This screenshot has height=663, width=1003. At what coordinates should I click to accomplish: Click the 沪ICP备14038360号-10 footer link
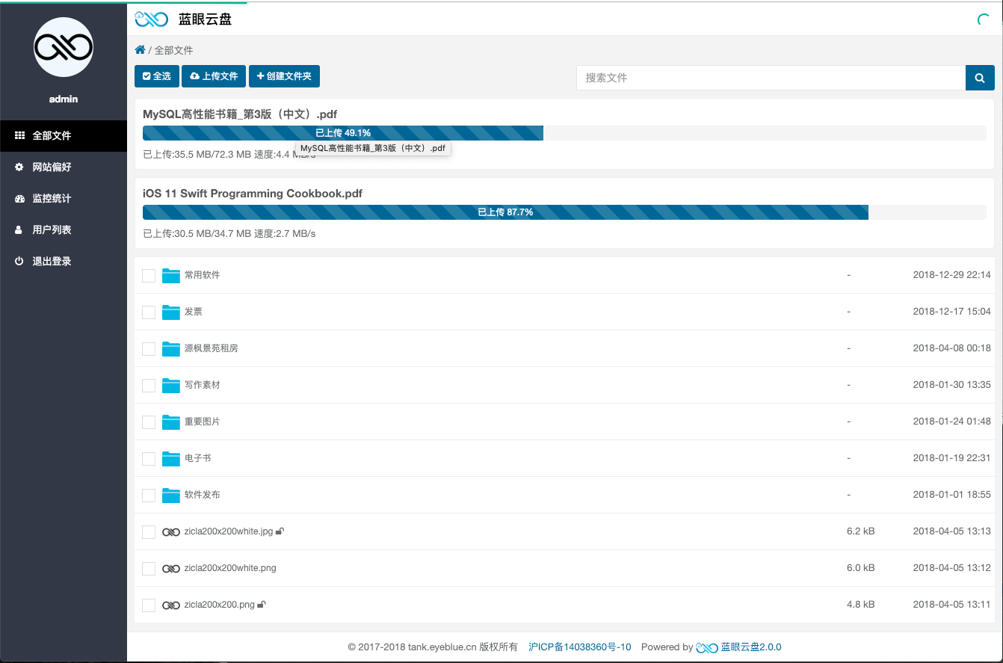[x=579, y=647]
